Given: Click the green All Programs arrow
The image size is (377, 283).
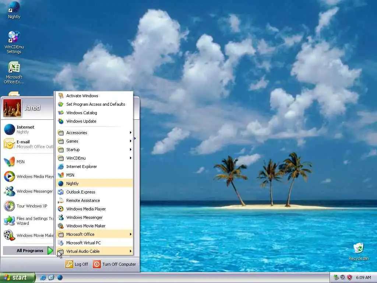Looking at the screenshot, I should point(50,251).
